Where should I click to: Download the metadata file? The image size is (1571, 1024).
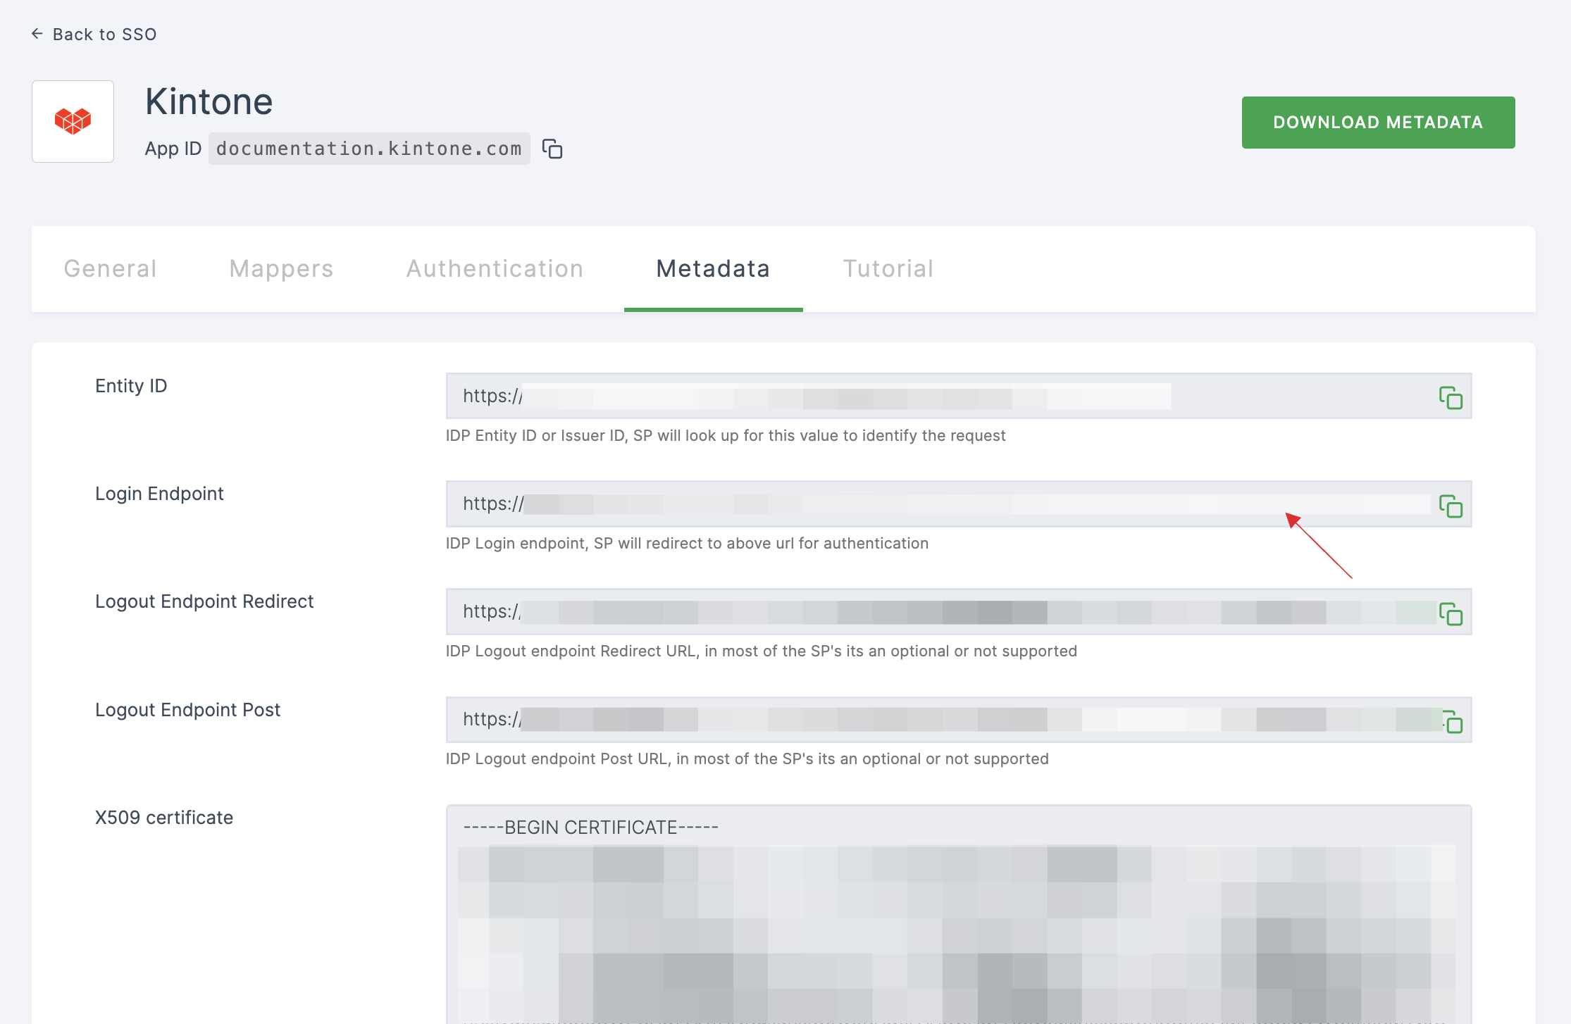1378,123
